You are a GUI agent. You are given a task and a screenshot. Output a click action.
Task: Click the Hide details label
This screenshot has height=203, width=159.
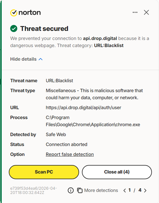click(x=23, y=59)
